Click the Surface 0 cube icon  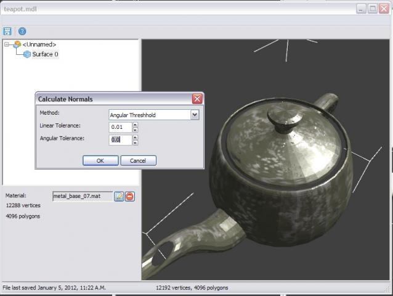(x=27, y=54)
